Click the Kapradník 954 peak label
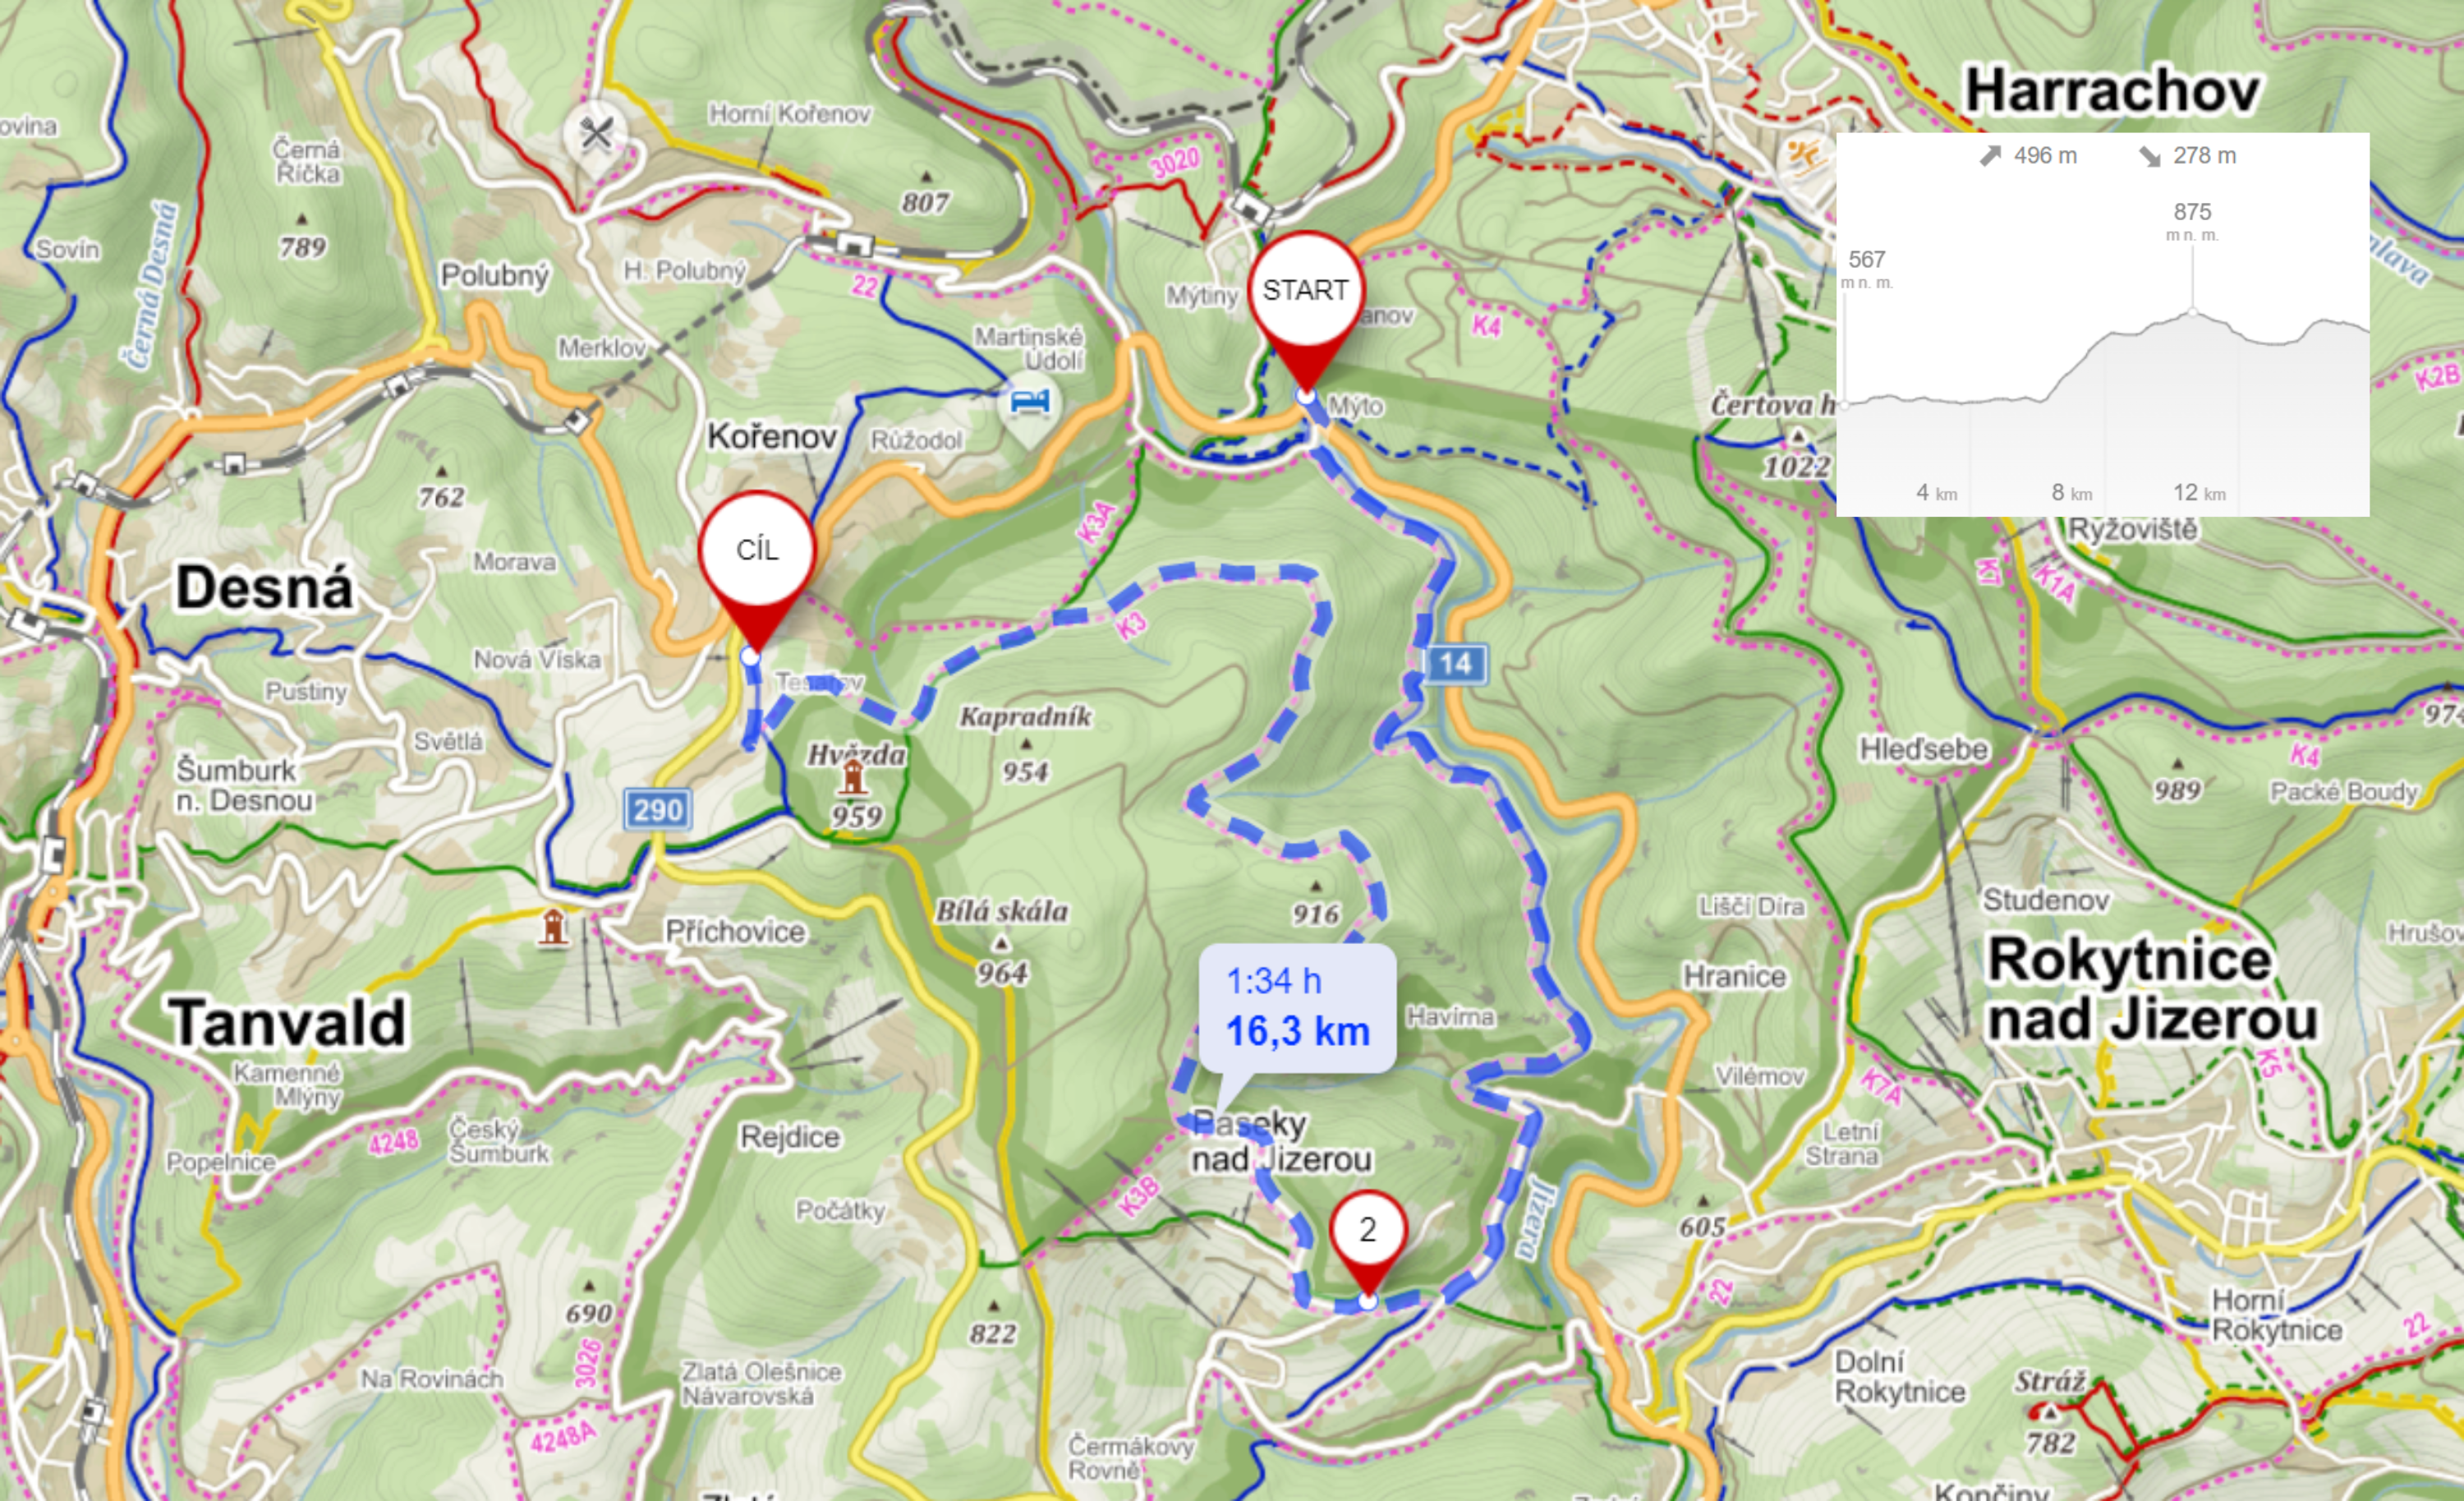 [x=1026, y=742]
